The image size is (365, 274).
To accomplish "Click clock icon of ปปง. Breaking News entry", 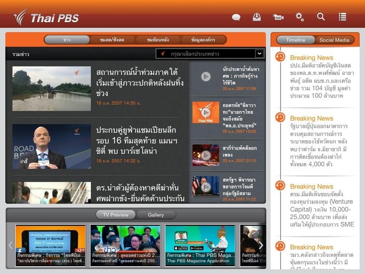I will (280, 57).
